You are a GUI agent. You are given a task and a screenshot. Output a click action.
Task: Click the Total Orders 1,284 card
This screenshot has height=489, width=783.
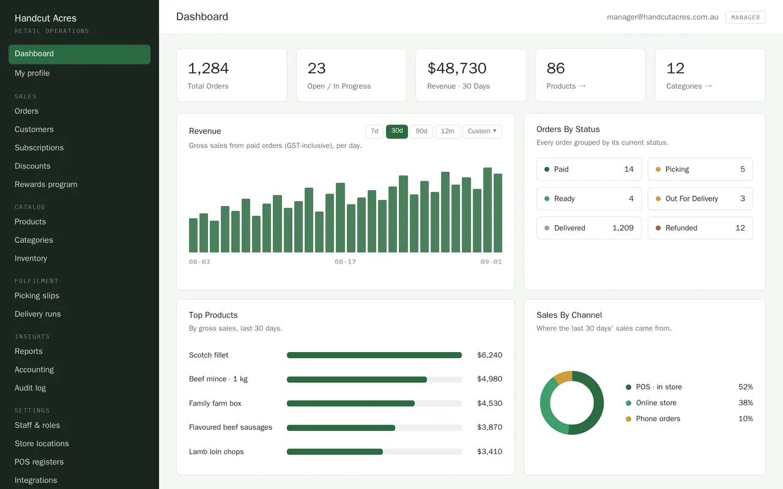[x=232, y=75]
